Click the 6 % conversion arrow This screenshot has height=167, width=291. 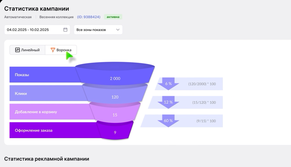coord(168,84)
